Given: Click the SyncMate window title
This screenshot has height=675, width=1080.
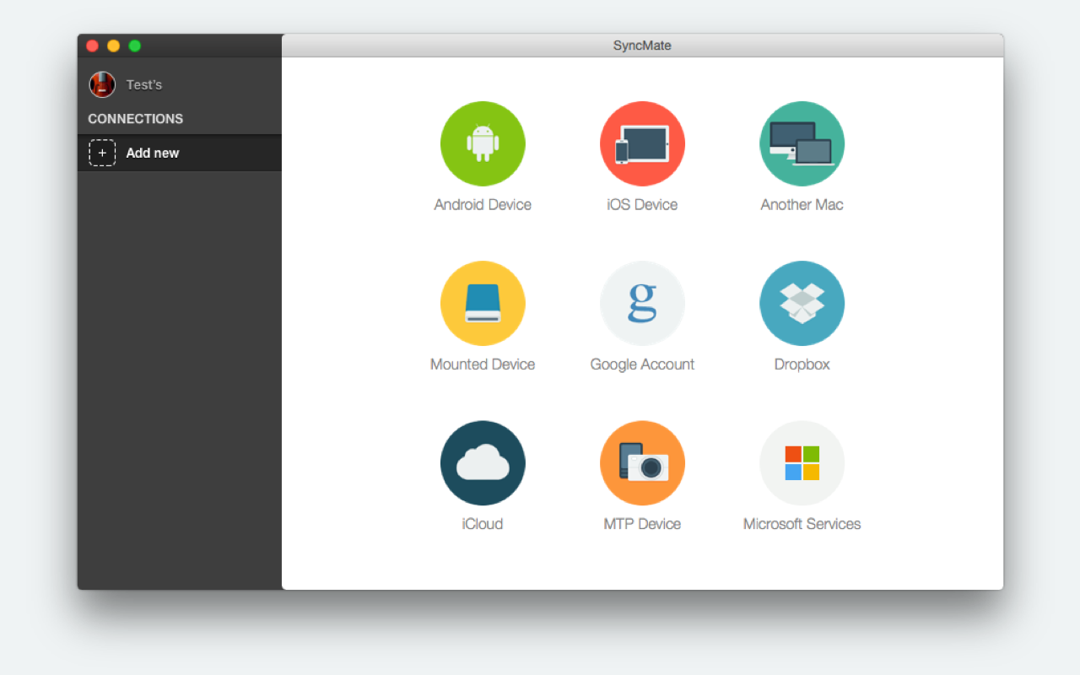Looking at the screenshot, I should 642,46.
